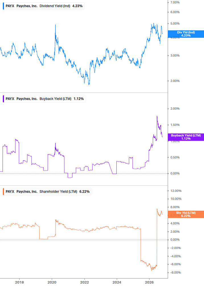Click the 2024 label on the time axis
Image resolution: width=204 pixels, height=287 pixels.
click(x=117, y=282)
